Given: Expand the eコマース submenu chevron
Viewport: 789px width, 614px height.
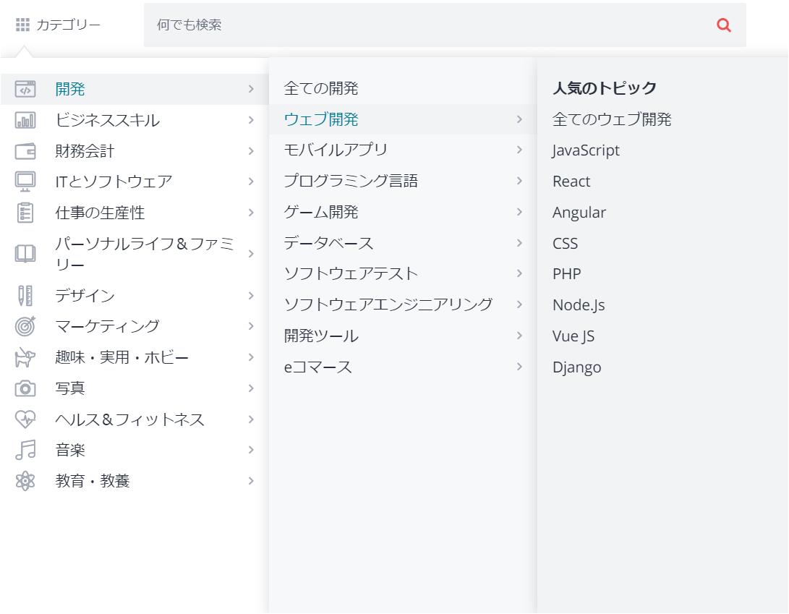Looking at the screenshot, I should (520, 367).
